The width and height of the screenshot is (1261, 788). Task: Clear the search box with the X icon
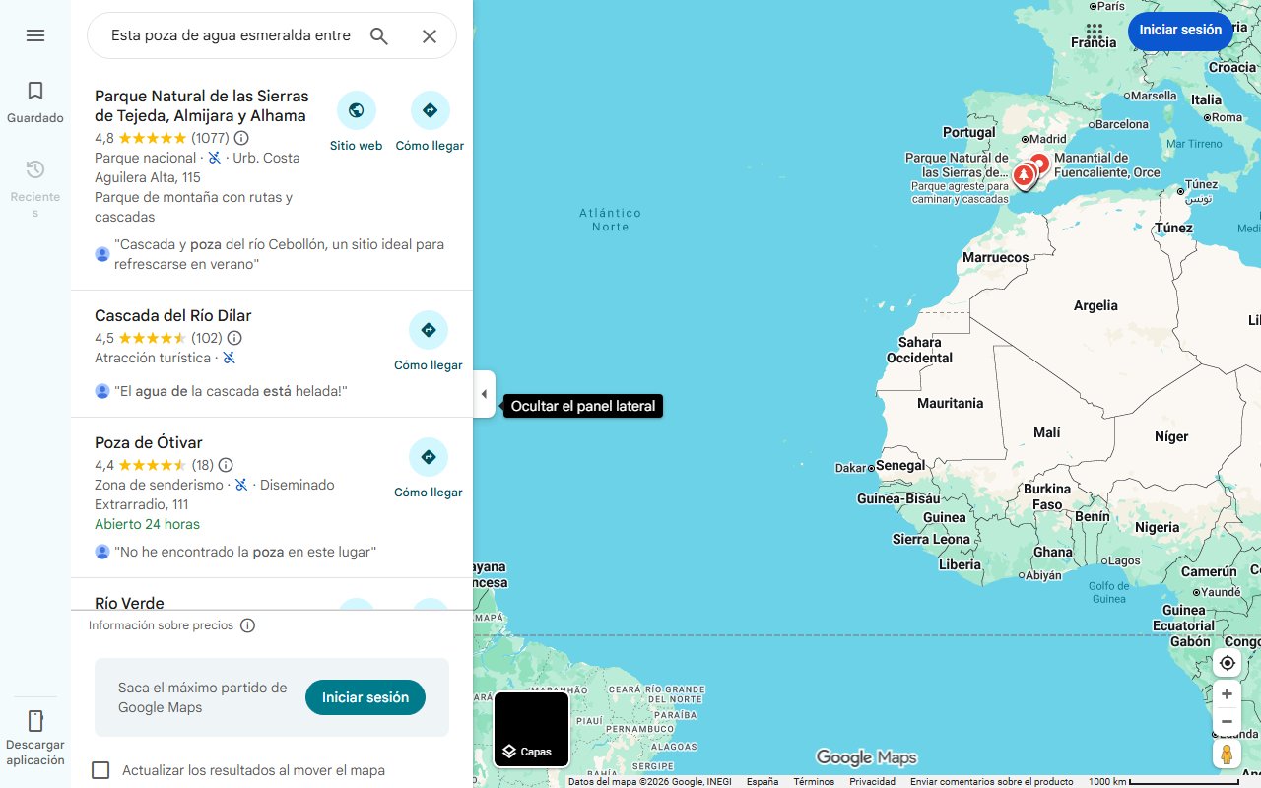pos(430,35)
